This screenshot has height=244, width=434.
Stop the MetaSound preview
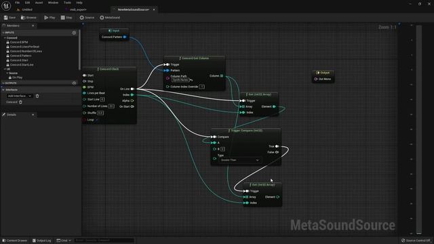point(66,18)
